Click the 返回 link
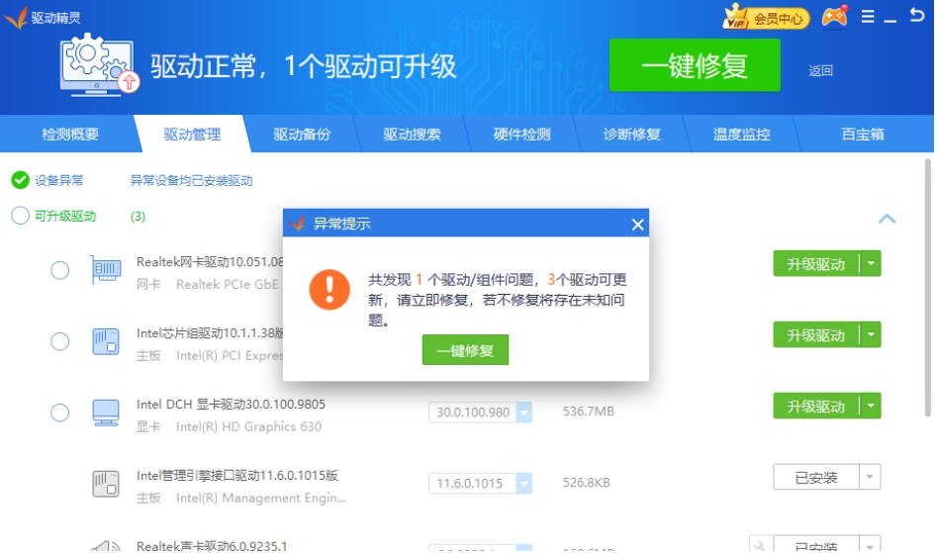Screen dimensions: 939x553 pos(820,70)
